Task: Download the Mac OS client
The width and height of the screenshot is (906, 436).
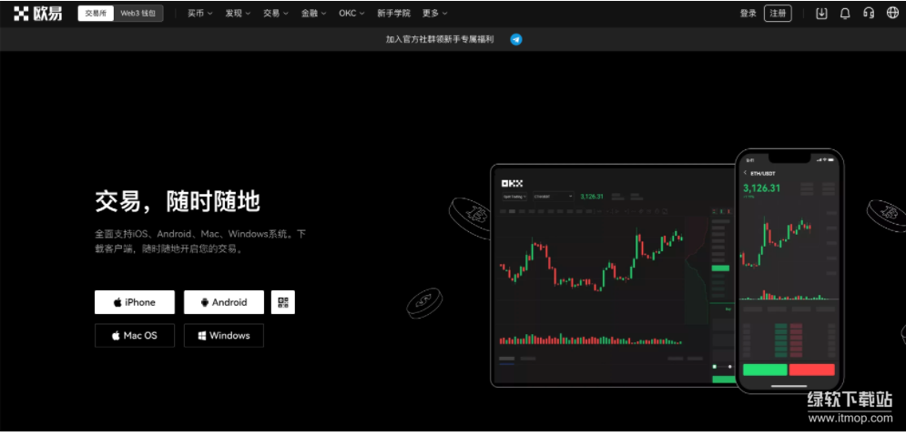Action: point(135,336)
